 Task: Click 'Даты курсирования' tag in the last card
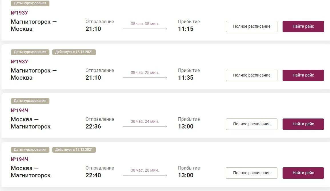coord(30,150)
